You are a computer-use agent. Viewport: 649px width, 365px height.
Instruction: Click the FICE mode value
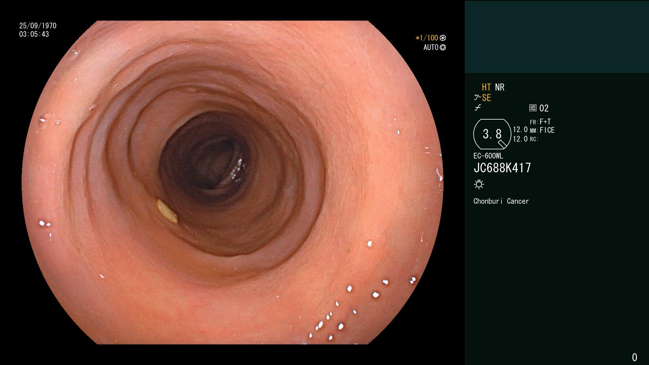pos(547,130)
